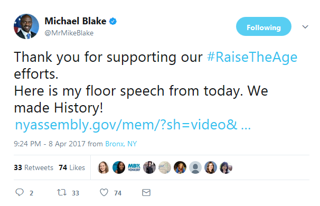Click the retweet arrows icon
320x206 pixels.
[x=62, y=192]
